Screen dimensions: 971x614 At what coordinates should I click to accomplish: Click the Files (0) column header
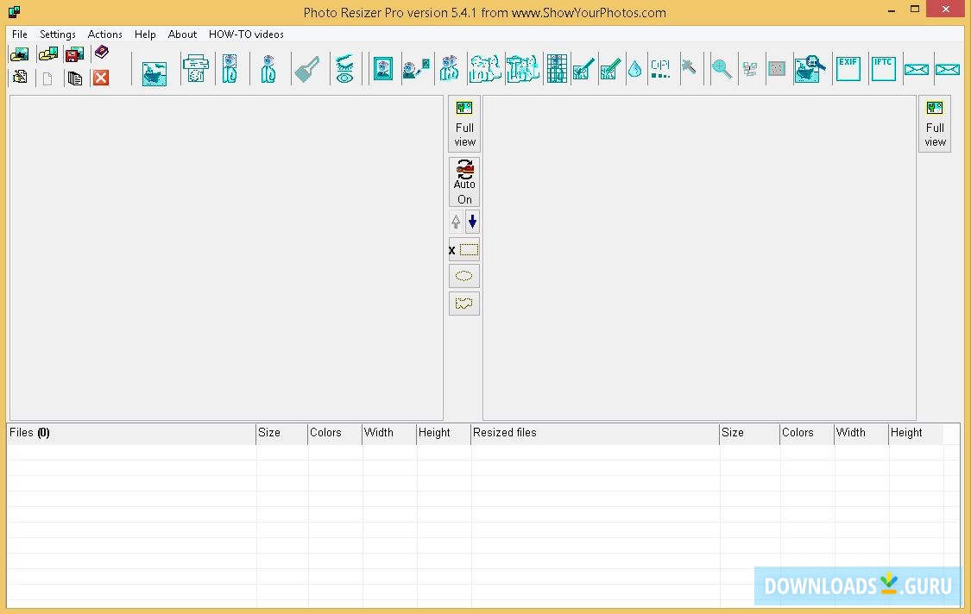pos(131,433)
